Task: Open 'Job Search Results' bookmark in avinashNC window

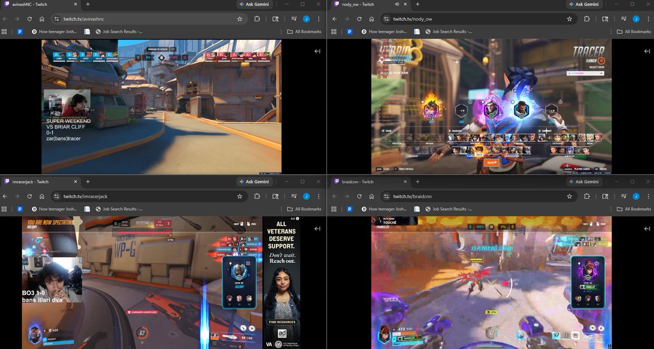Action: coord(120,32)
